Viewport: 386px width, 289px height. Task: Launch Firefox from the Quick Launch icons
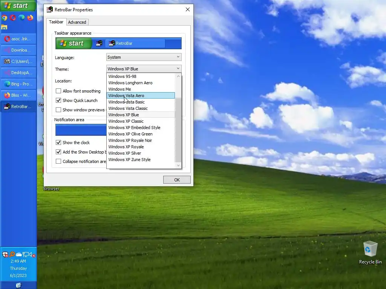pos(30,18)
